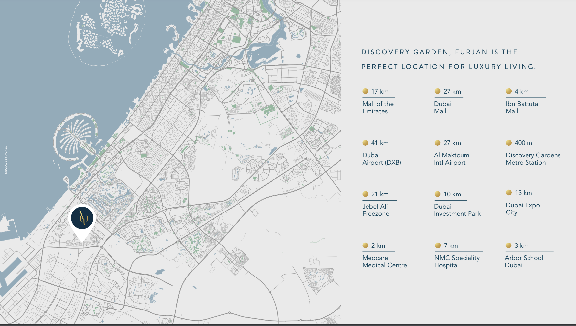Click gold dot beside 17 km
Image resolution: width=576 pixels, height=326 pixels.
click(x=365, y=91)
